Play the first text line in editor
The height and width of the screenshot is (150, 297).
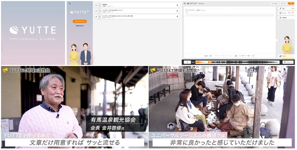click(187, 10)
